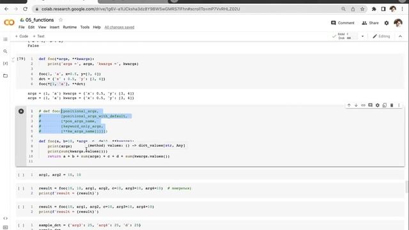Open the terminal icon at bottom left
This screenshot has height=230, width=409.
pos(5,227)
